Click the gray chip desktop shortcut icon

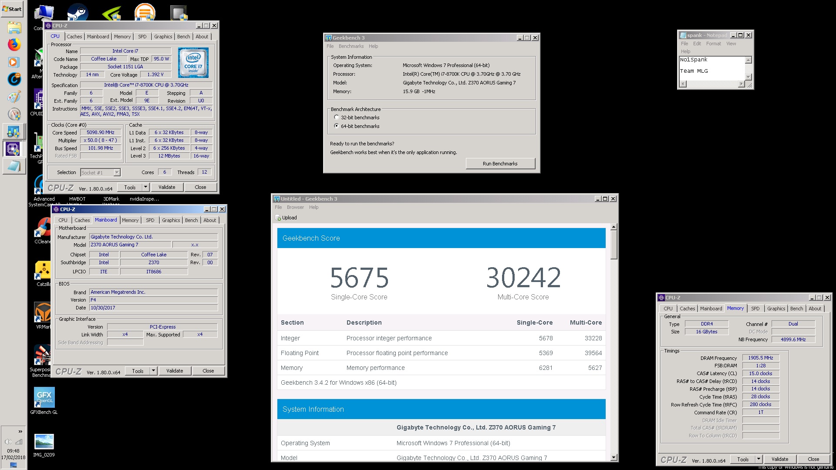pos(179,13)
